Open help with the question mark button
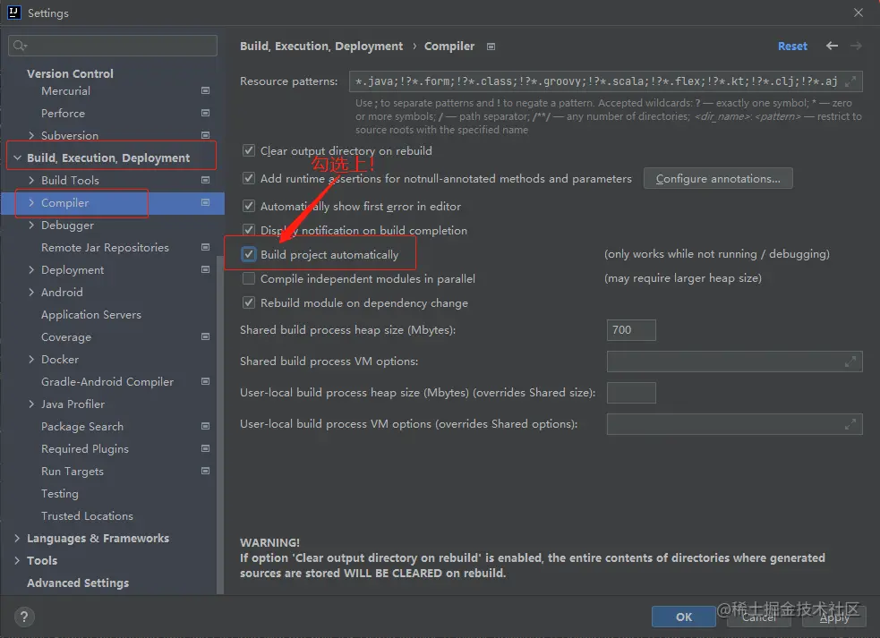The height and width of the screenshot is (638, 880). pos(24,617)
